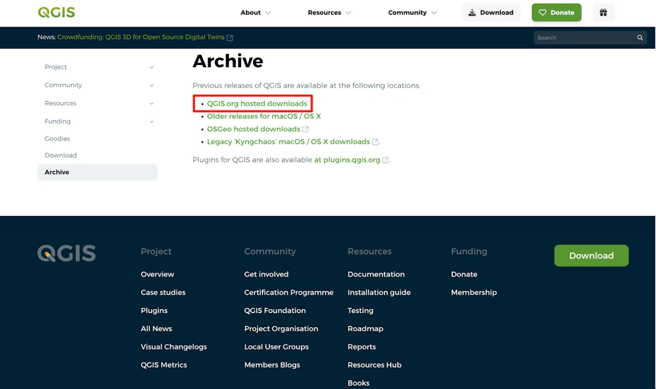Click the green footer Download button
Image resolution: width=656 pixels, height=389 pixels.
(x=591, y=255)
